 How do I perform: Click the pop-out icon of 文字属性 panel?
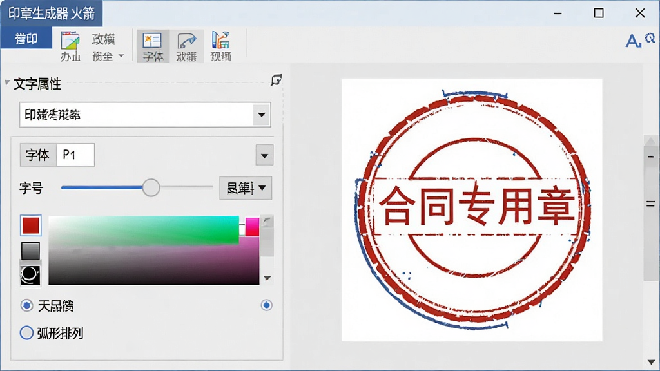tap(276, 80)
